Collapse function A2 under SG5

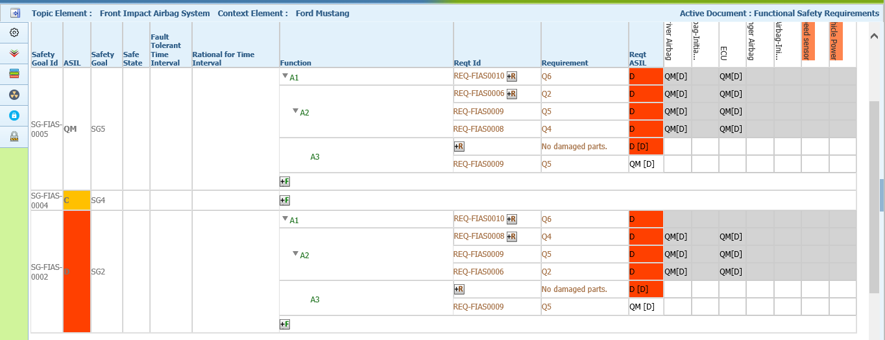(x=295, y=111)
